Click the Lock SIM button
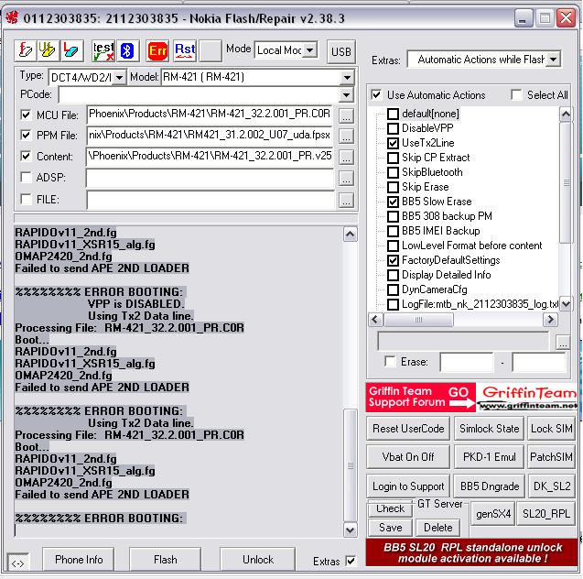 click(551, 429)
